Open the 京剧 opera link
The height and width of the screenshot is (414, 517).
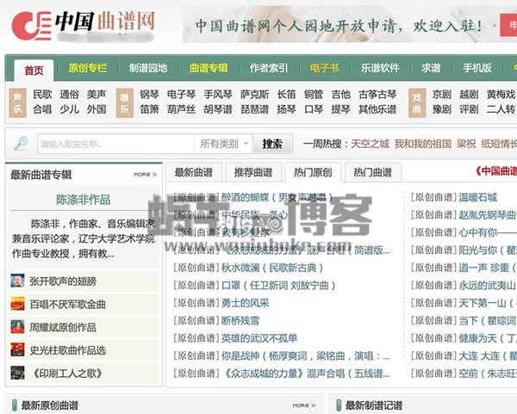[442, 95]
